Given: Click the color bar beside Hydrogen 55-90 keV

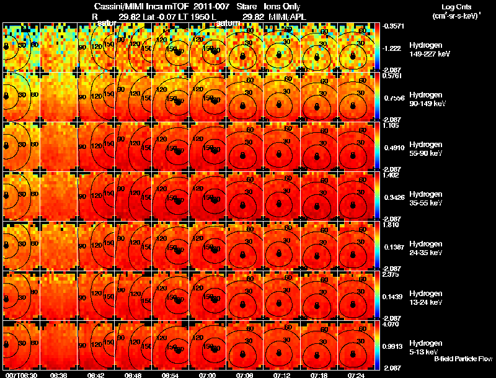Looking at the screenshot, I should (x=377, y=146).
